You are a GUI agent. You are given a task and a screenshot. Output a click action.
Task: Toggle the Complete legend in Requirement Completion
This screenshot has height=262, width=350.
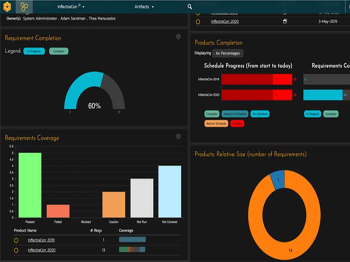tap(59, 51)
